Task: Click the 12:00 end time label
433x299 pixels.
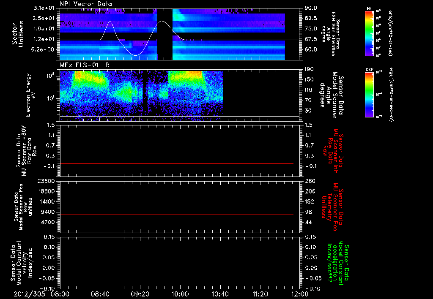Action: (300, 294)
